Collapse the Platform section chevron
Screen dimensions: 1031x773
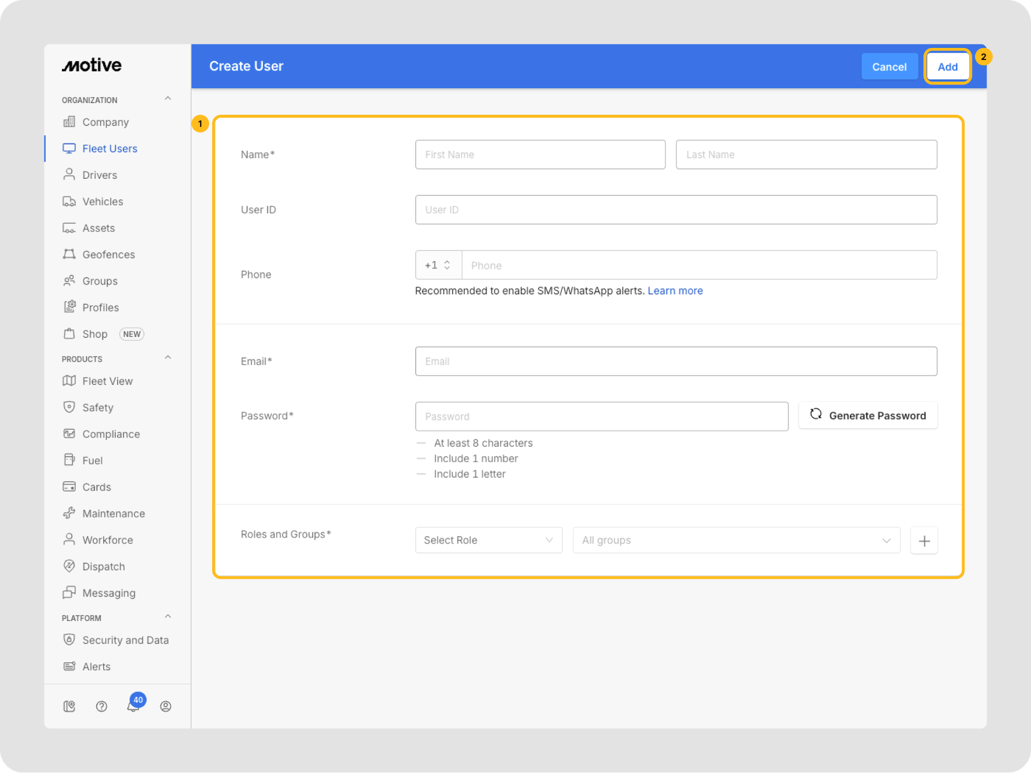pyautogui.click(x=168, y=616)
